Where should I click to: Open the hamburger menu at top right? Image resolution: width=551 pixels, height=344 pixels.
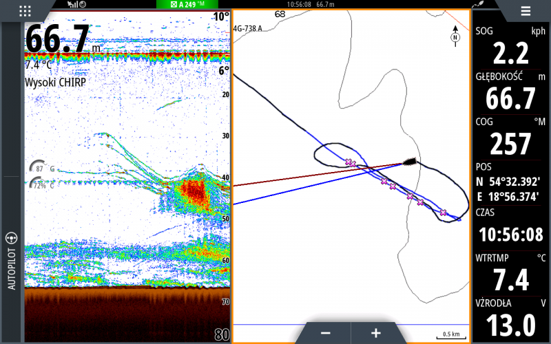point(526,11)
